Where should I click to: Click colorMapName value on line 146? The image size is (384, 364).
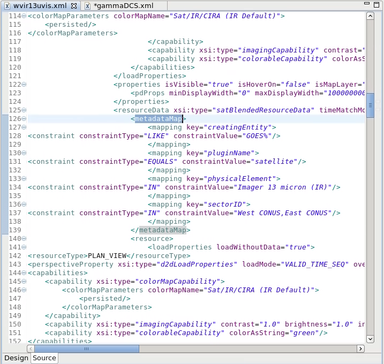pos(259,290)
